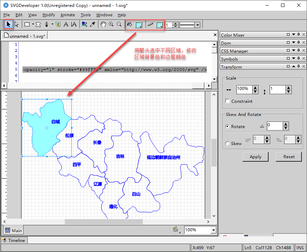Viewport: 307px width, 252px height.
Task: Pin the CSS Manager panel
Action: coord(299,50)
